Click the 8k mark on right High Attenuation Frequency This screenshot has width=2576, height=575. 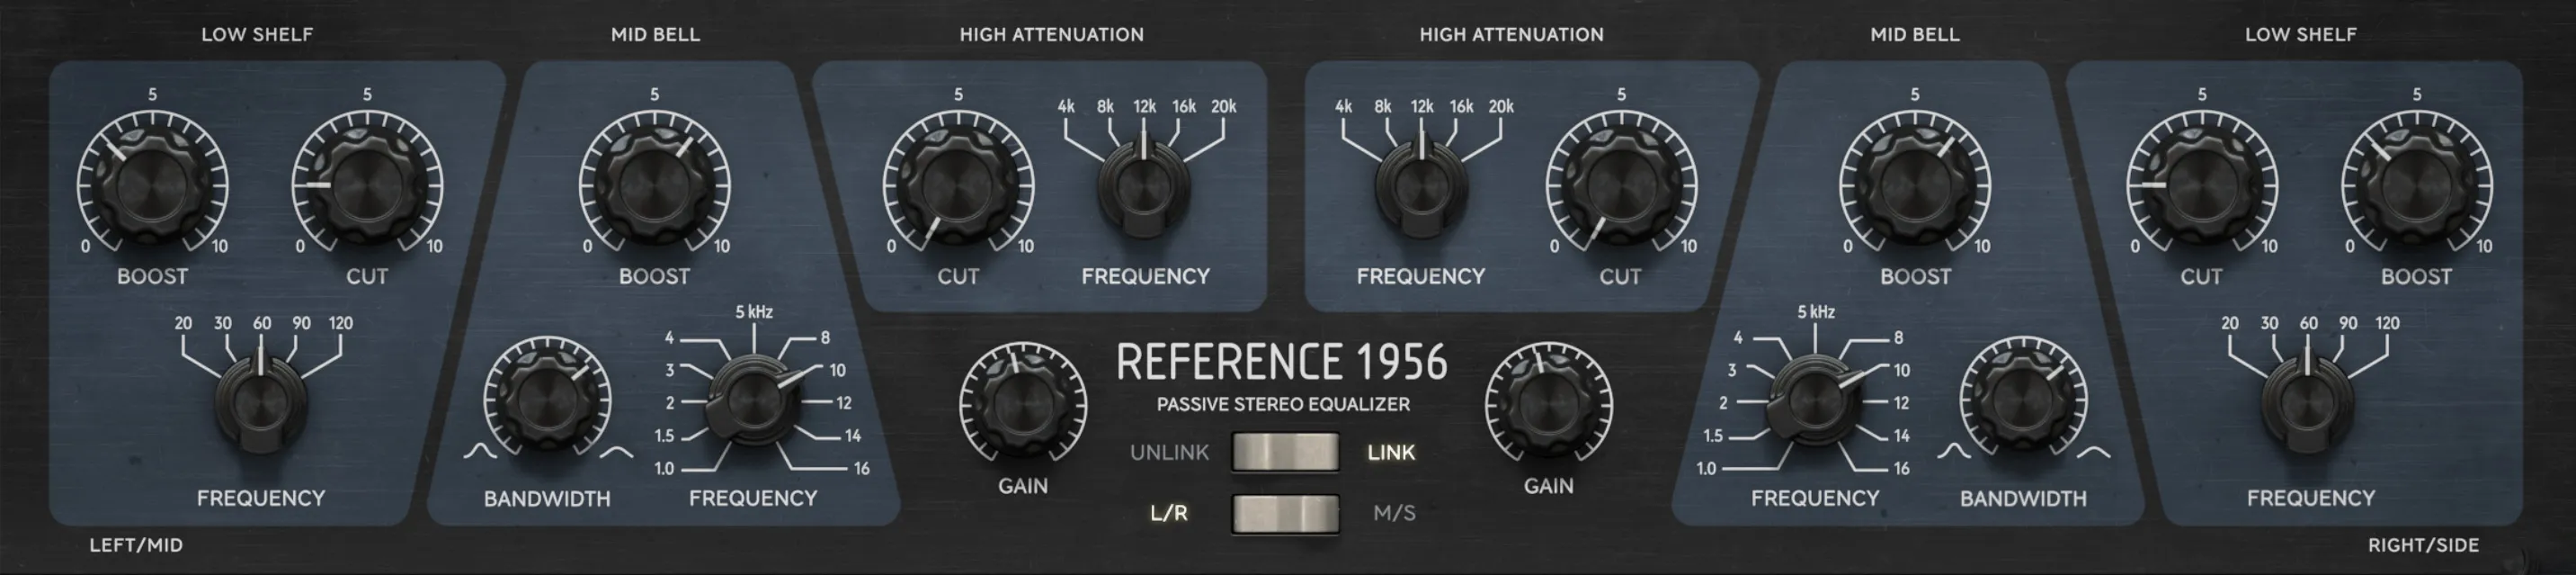[x=1382, y=106]
